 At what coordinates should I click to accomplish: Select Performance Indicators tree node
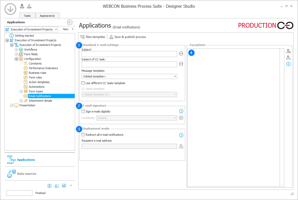43,68
